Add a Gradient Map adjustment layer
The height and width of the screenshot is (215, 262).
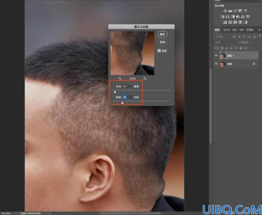tap(245, 22)
